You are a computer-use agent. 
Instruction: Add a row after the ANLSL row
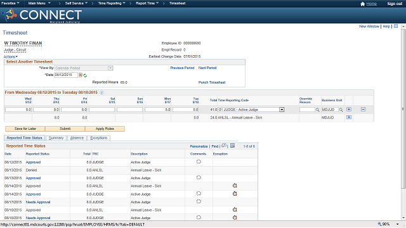tap(349, 117)
